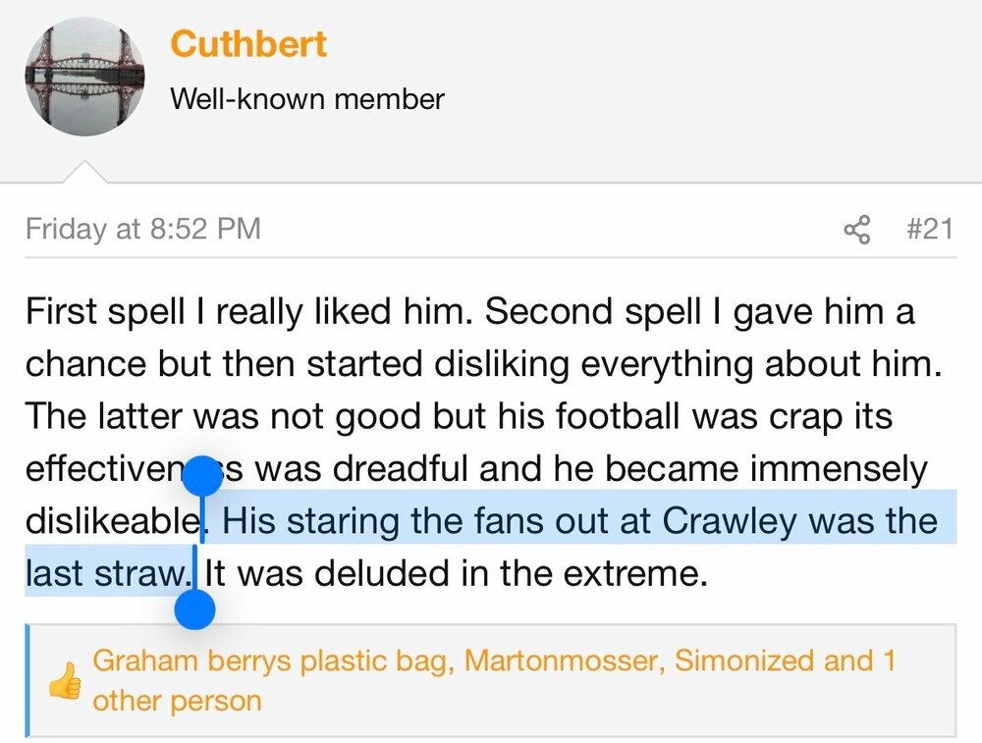Tap the upper text selection handle
The width and height of the screenshot is (982, 743).
tap(203, 478)
